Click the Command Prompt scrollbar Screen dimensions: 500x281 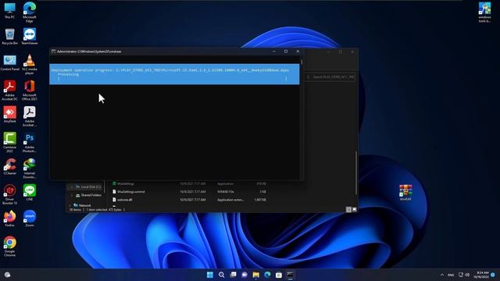(302, 61)
